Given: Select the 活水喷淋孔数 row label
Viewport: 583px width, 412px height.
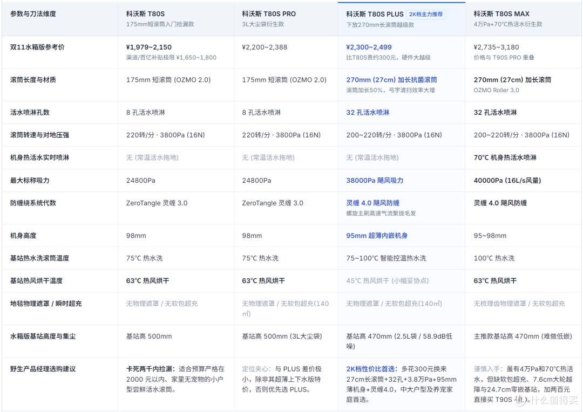Looking at the screenshot, I should [30, 112].
